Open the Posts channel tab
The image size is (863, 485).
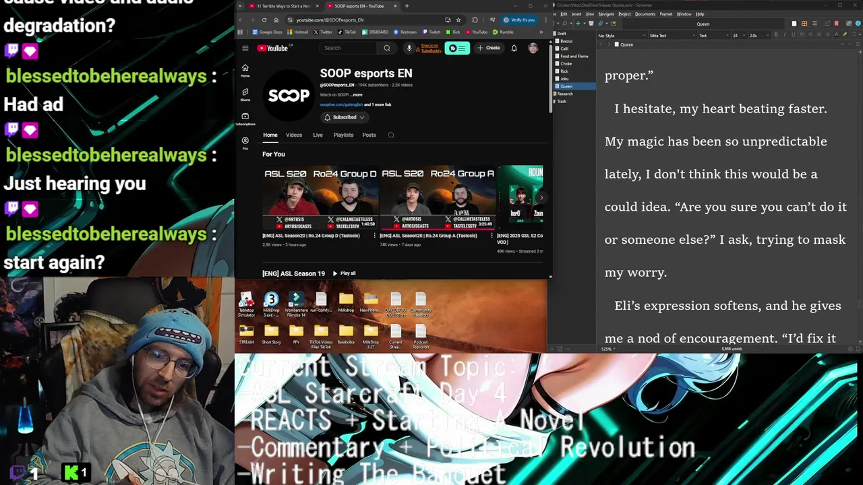(369, 135)
